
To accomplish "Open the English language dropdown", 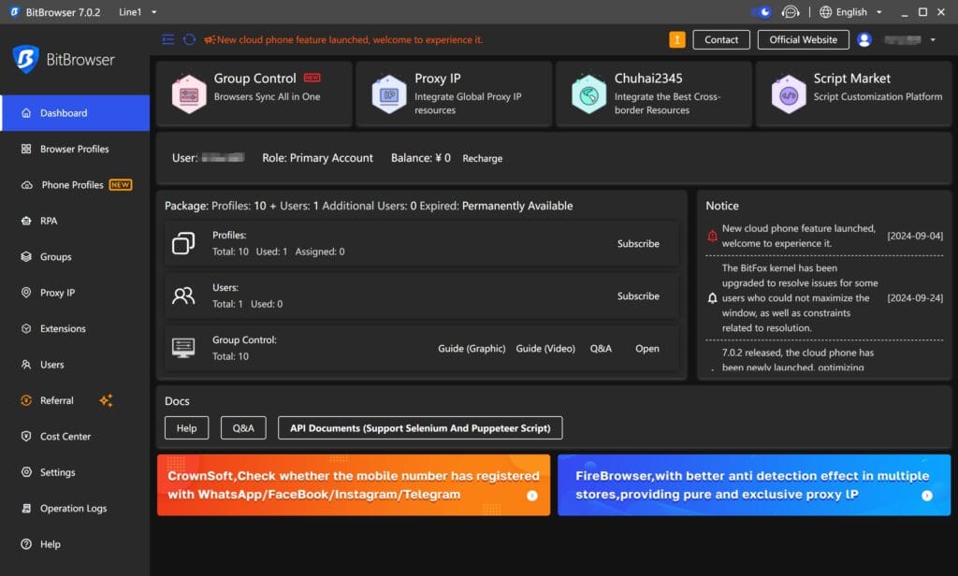I will click(x=850, y=12).
